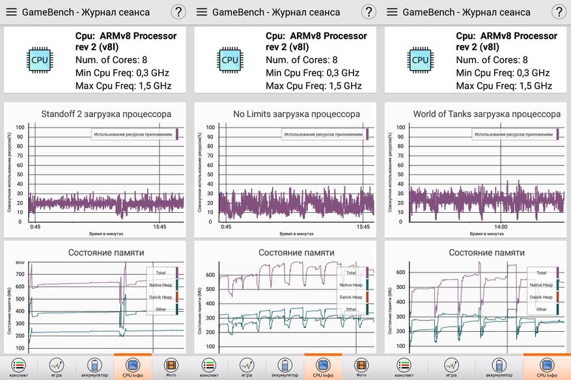This screenshot has width=571, height=380.
Task: Click the CPU chip icon in Standoff 2 panel
Action: pos(40,60)
